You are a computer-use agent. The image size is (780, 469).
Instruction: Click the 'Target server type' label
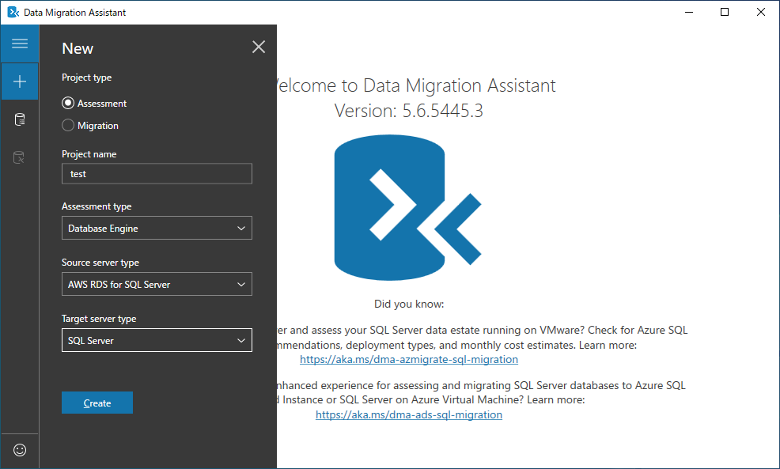pos(99,319)
